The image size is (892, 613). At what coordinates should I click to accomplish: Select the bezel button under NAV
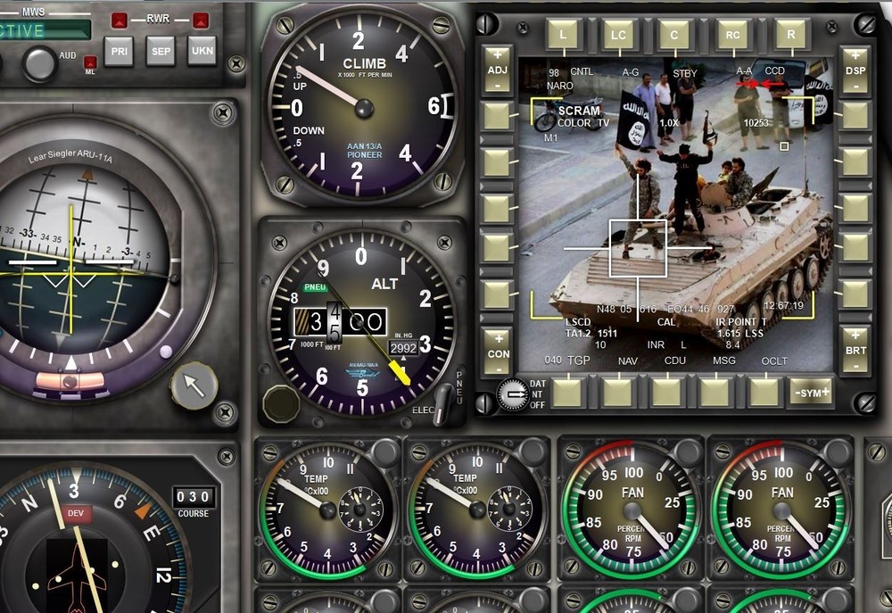(x=618, y=393)
